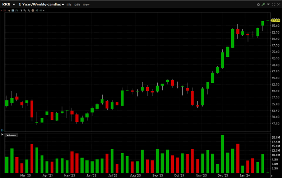Click the Dec '23 time axis label

[x=223, y=175]
